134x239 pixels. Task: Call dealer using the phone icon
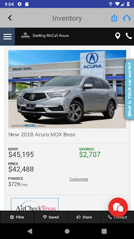coord(129,36)
